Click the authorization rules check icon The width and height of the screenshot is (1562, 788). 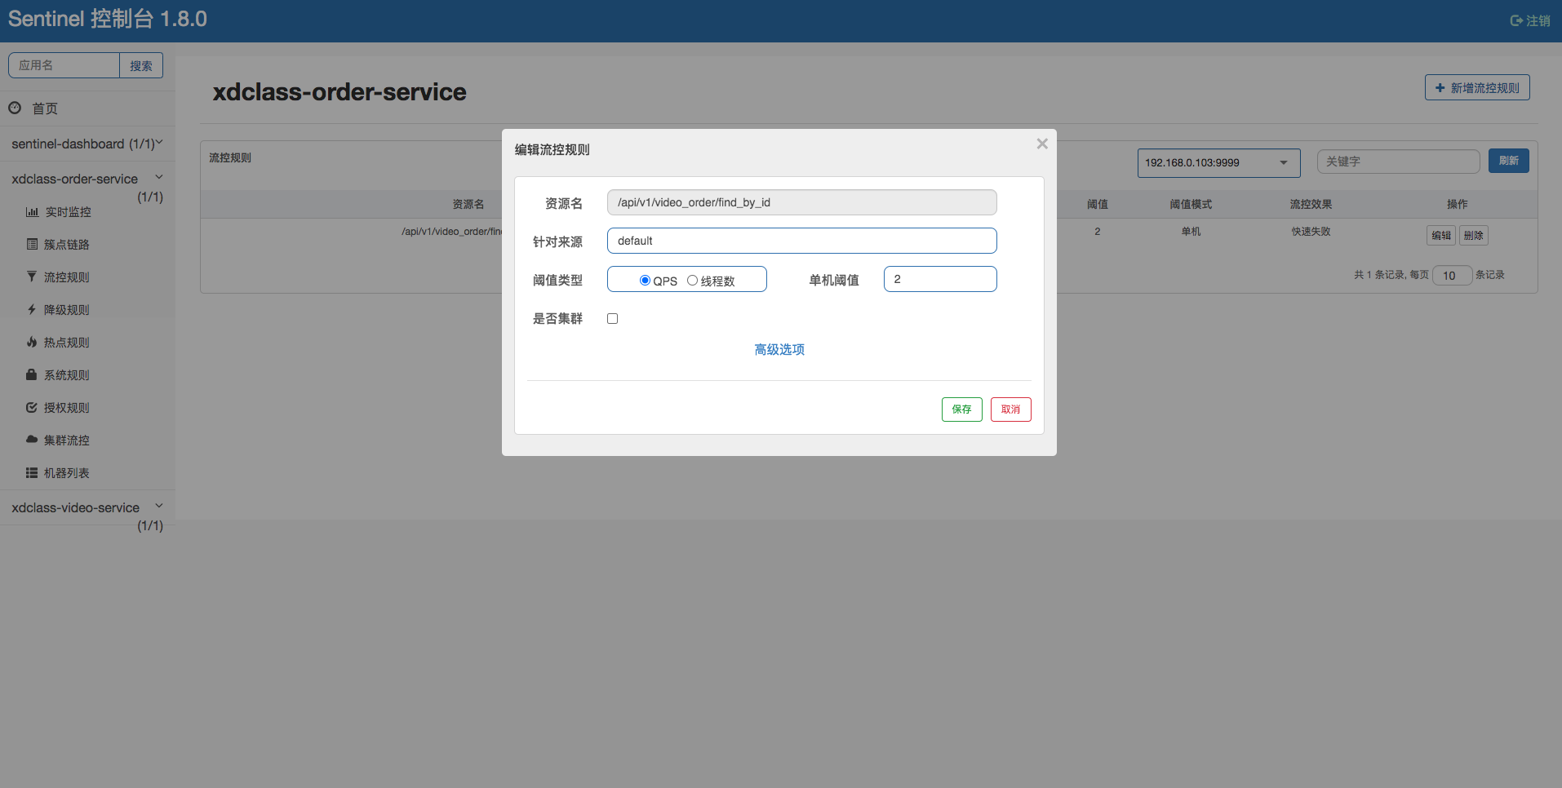[x=32, y=408]
